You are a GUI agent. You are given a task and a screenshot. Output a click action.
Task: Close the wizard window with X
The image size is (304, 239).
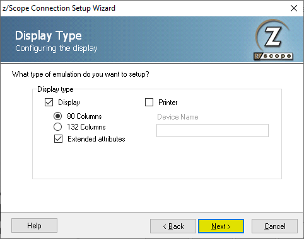pos(294,8)
